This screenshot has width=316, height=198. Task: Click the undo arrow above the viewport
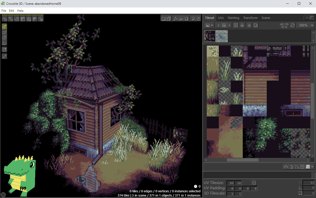[192, 18]
